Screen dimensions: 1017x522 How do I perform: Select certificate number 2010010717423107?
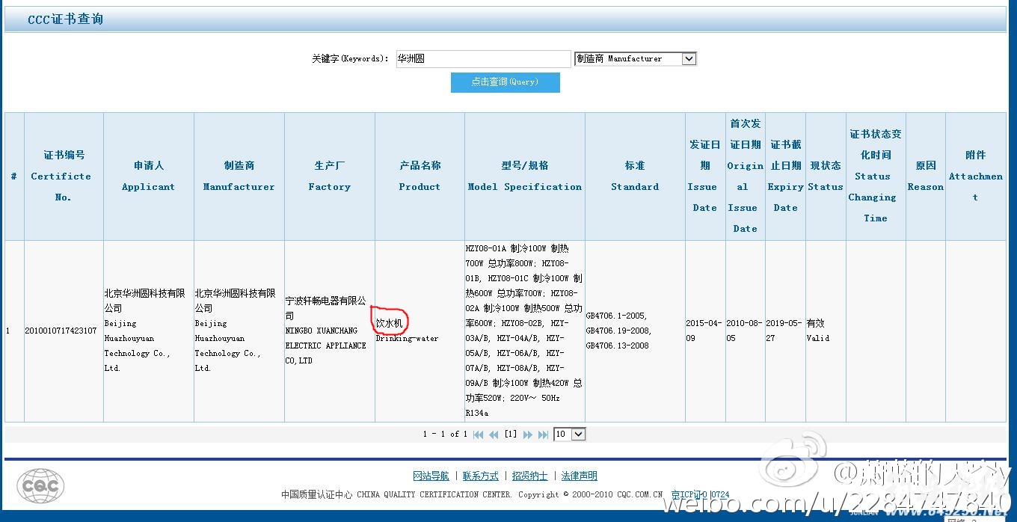point(61,331)
